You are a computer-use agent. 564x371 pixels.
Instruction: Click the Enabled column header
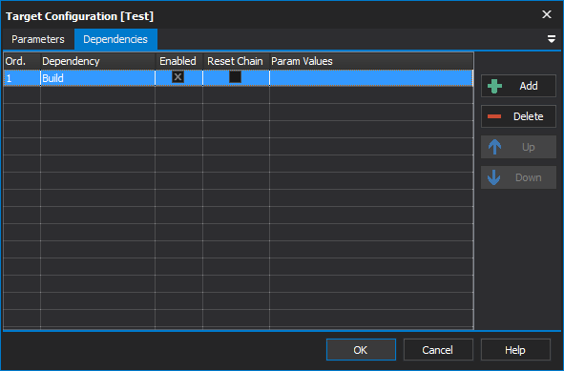(x=178, y=61)
